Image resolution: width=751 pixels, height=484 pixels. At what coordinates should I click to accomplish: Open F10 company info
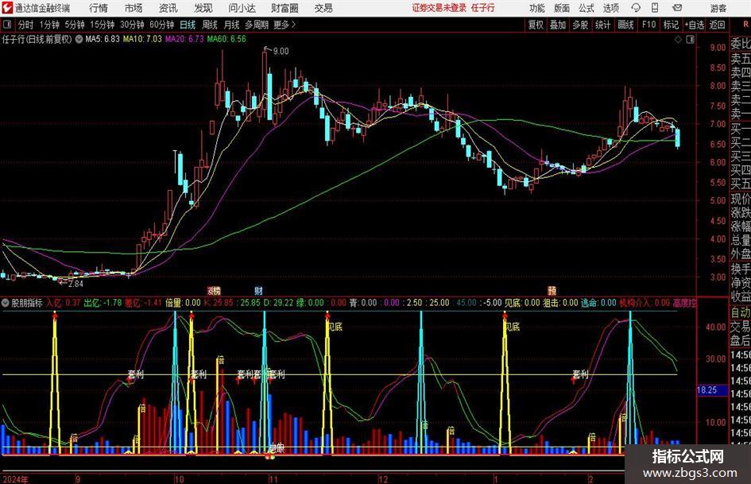pos(649,25)
